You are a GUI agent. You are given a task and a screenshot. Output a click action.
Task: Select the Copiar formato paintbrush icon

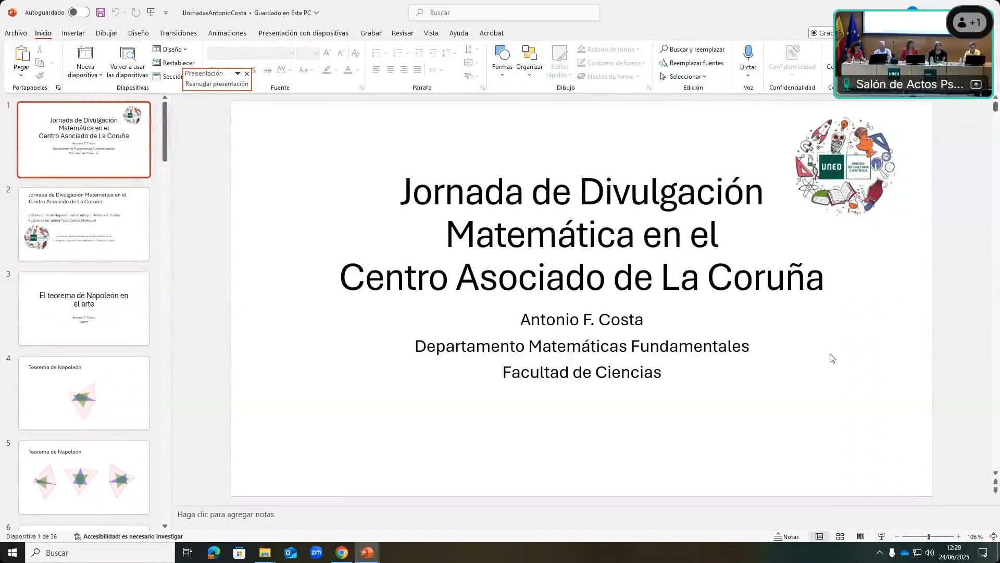(x=40, y=76)
